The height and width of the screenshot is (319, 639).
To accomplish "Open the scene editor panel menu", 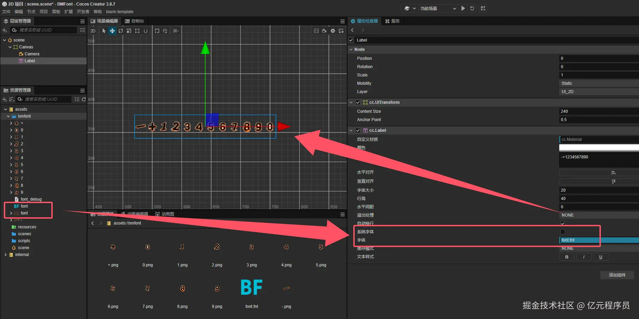I will (343, 21).
